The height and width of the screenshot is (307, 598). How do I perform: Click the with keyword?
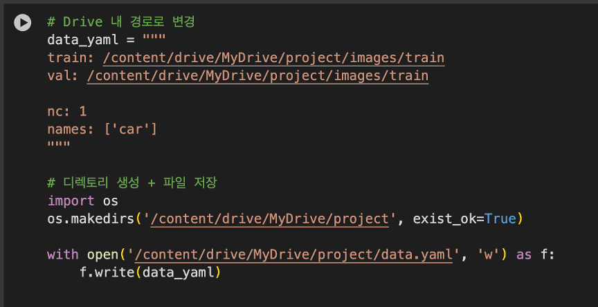(63, 255)
